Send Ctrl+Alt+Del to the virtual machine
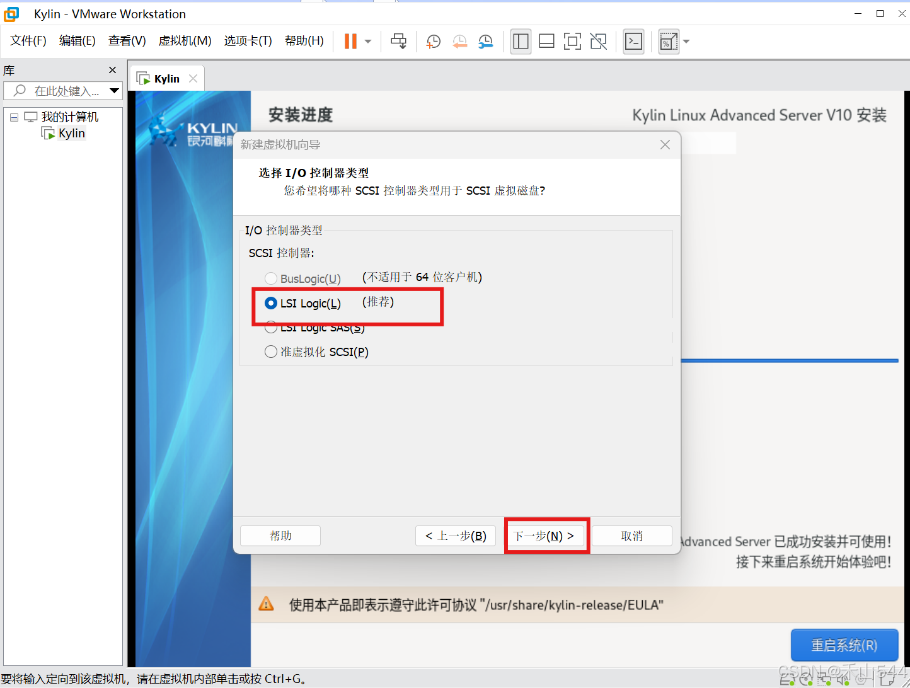The height and width of the screenshot is (688, 910). pyautogui.click(x=398, y=42)
